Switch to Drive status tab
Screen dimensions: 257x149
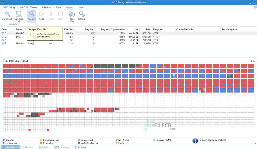pyautogui.click(x=61, y=147)
